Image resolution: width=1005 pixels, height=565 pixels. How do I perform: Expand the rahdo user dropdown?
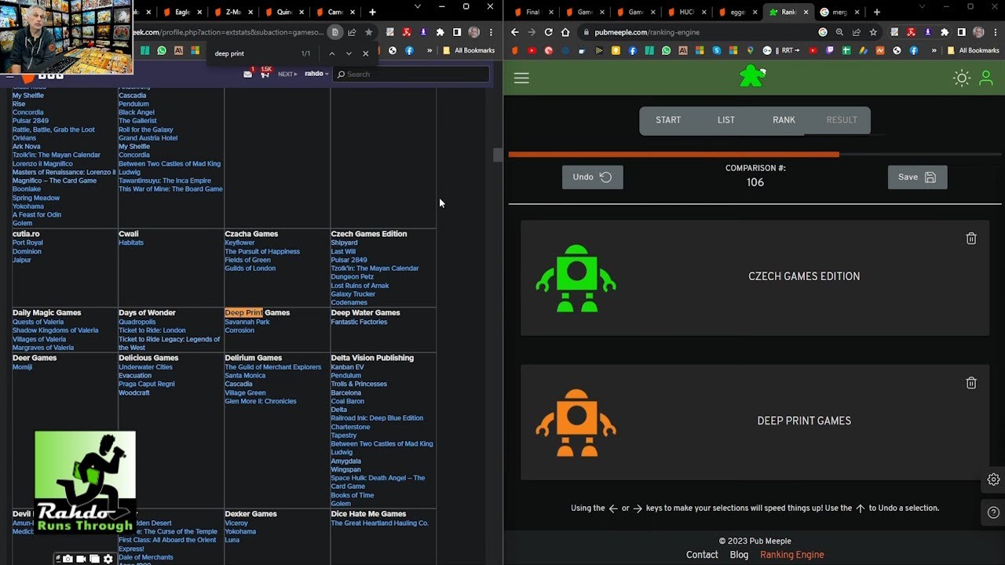coord(316,74)
